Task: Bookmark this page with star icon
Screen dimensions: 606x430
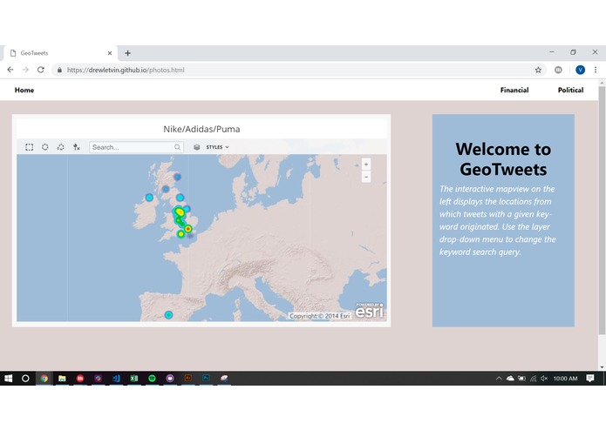Action: tap(538, 70)
